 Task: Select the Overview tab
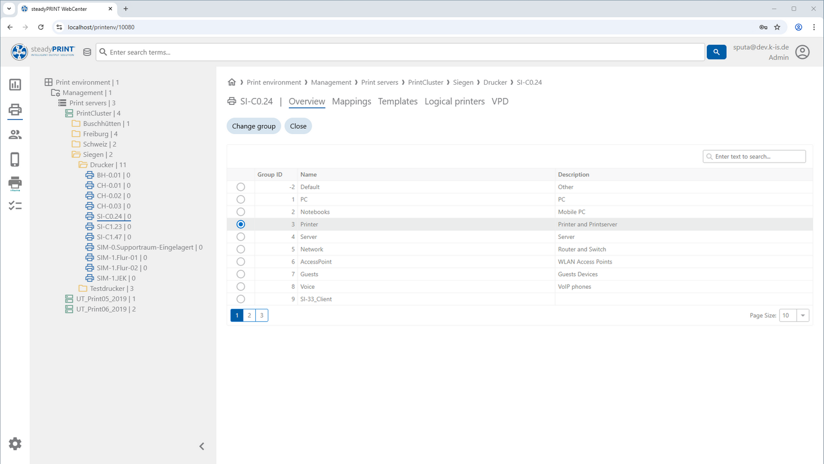click(307, 101)
